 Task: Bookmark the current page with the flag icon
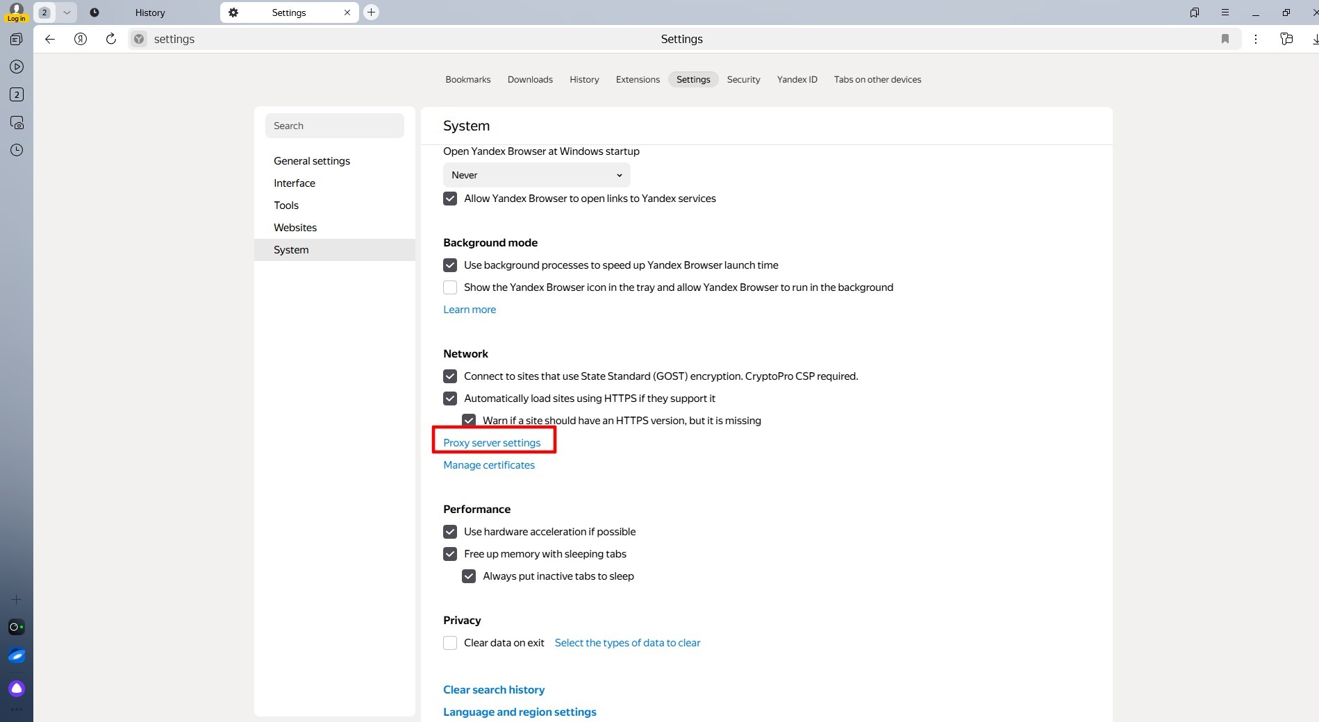click(1225, 39)
